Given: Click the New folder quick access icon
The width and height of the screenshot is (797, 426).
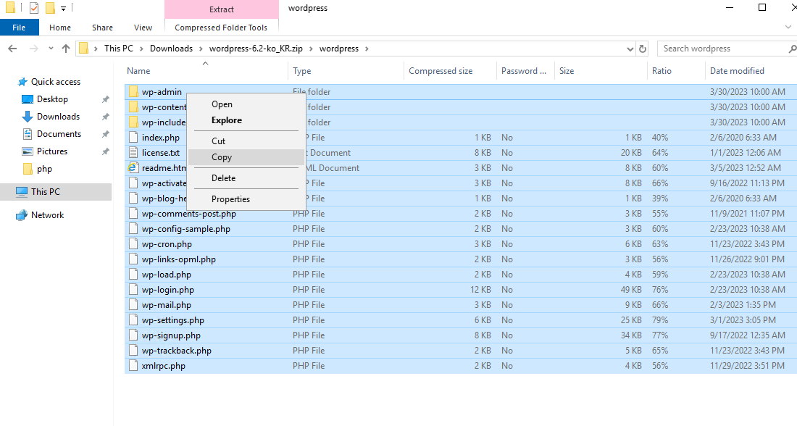Looking at the screenshot, I should point(50,8).
